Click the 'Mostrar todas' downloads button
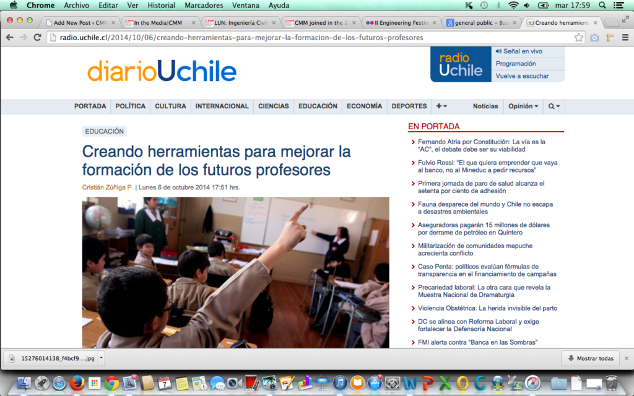Image resolution: width=634 pixels, height=396 pixels. [590, 358]
